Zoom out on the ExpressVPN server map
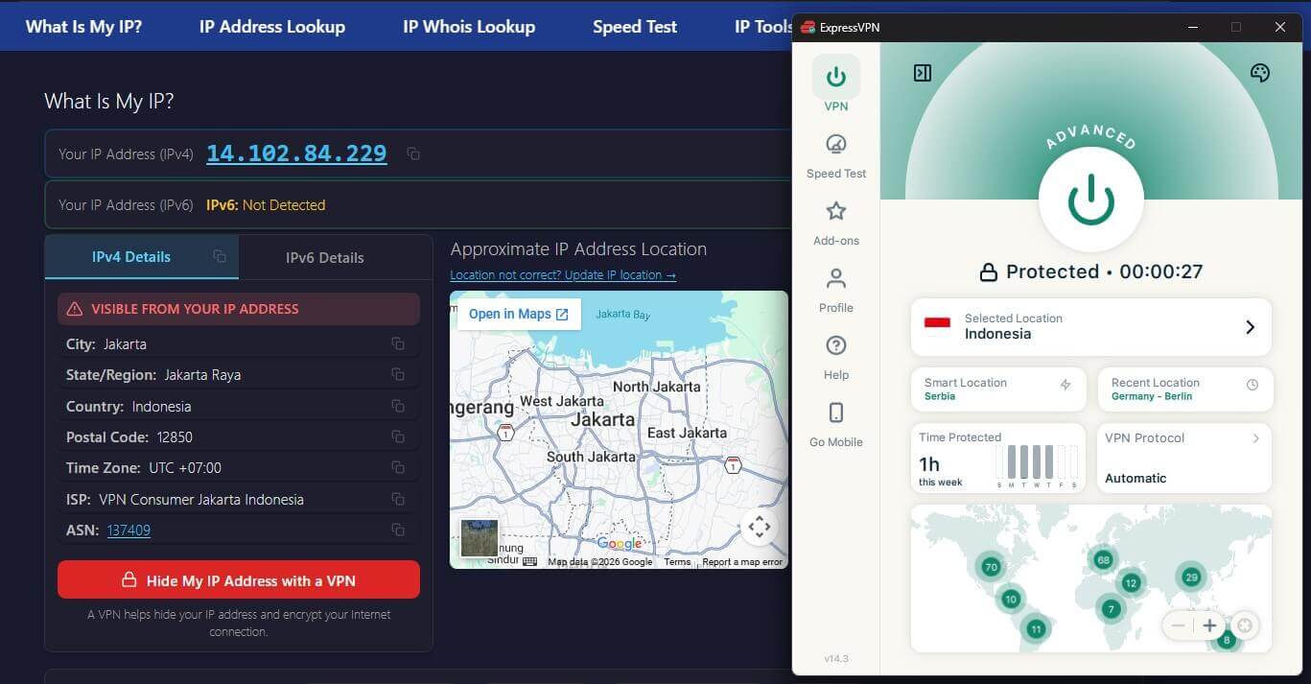The width and height of the screenshot is (1311, 684). click(x=1179, y=626)
